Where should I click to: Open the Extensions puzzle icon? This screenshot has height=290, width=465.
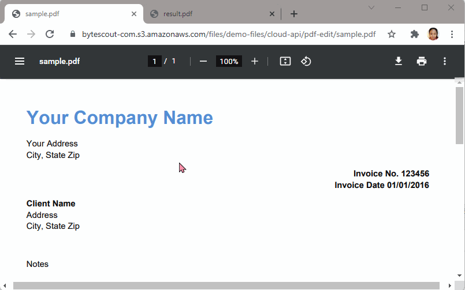[x=414, y=35]
